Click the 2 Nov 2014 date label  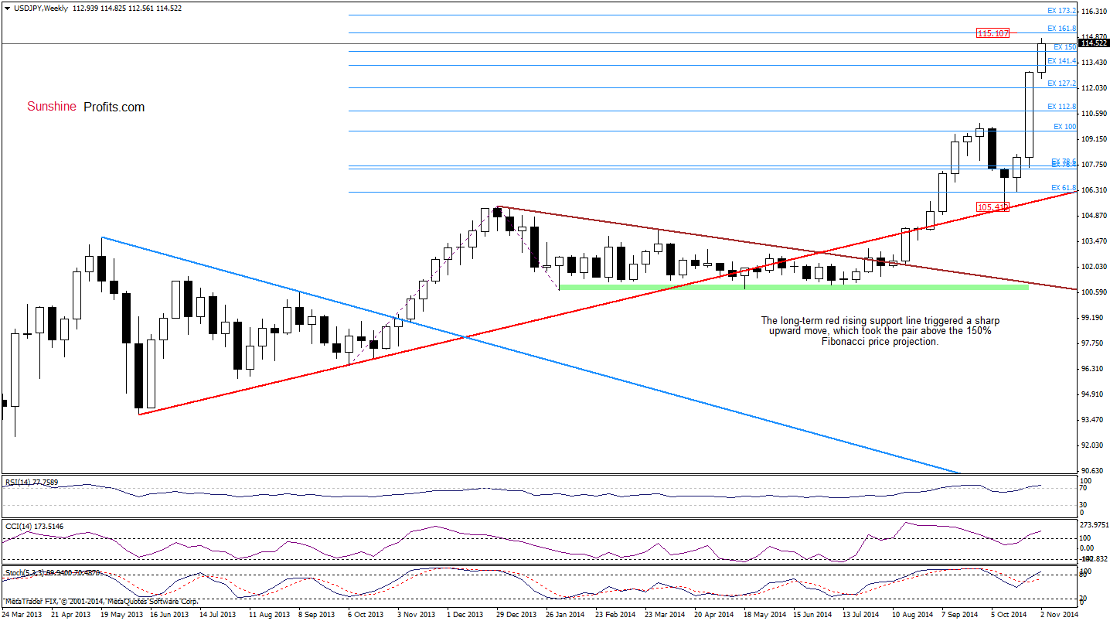coord(1060,615)
